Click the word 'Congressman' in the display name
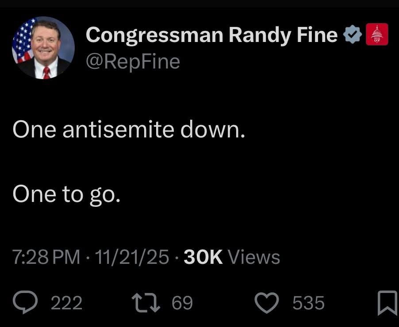Viewport: 399px width, 327px height. click(x=154, y=35)
